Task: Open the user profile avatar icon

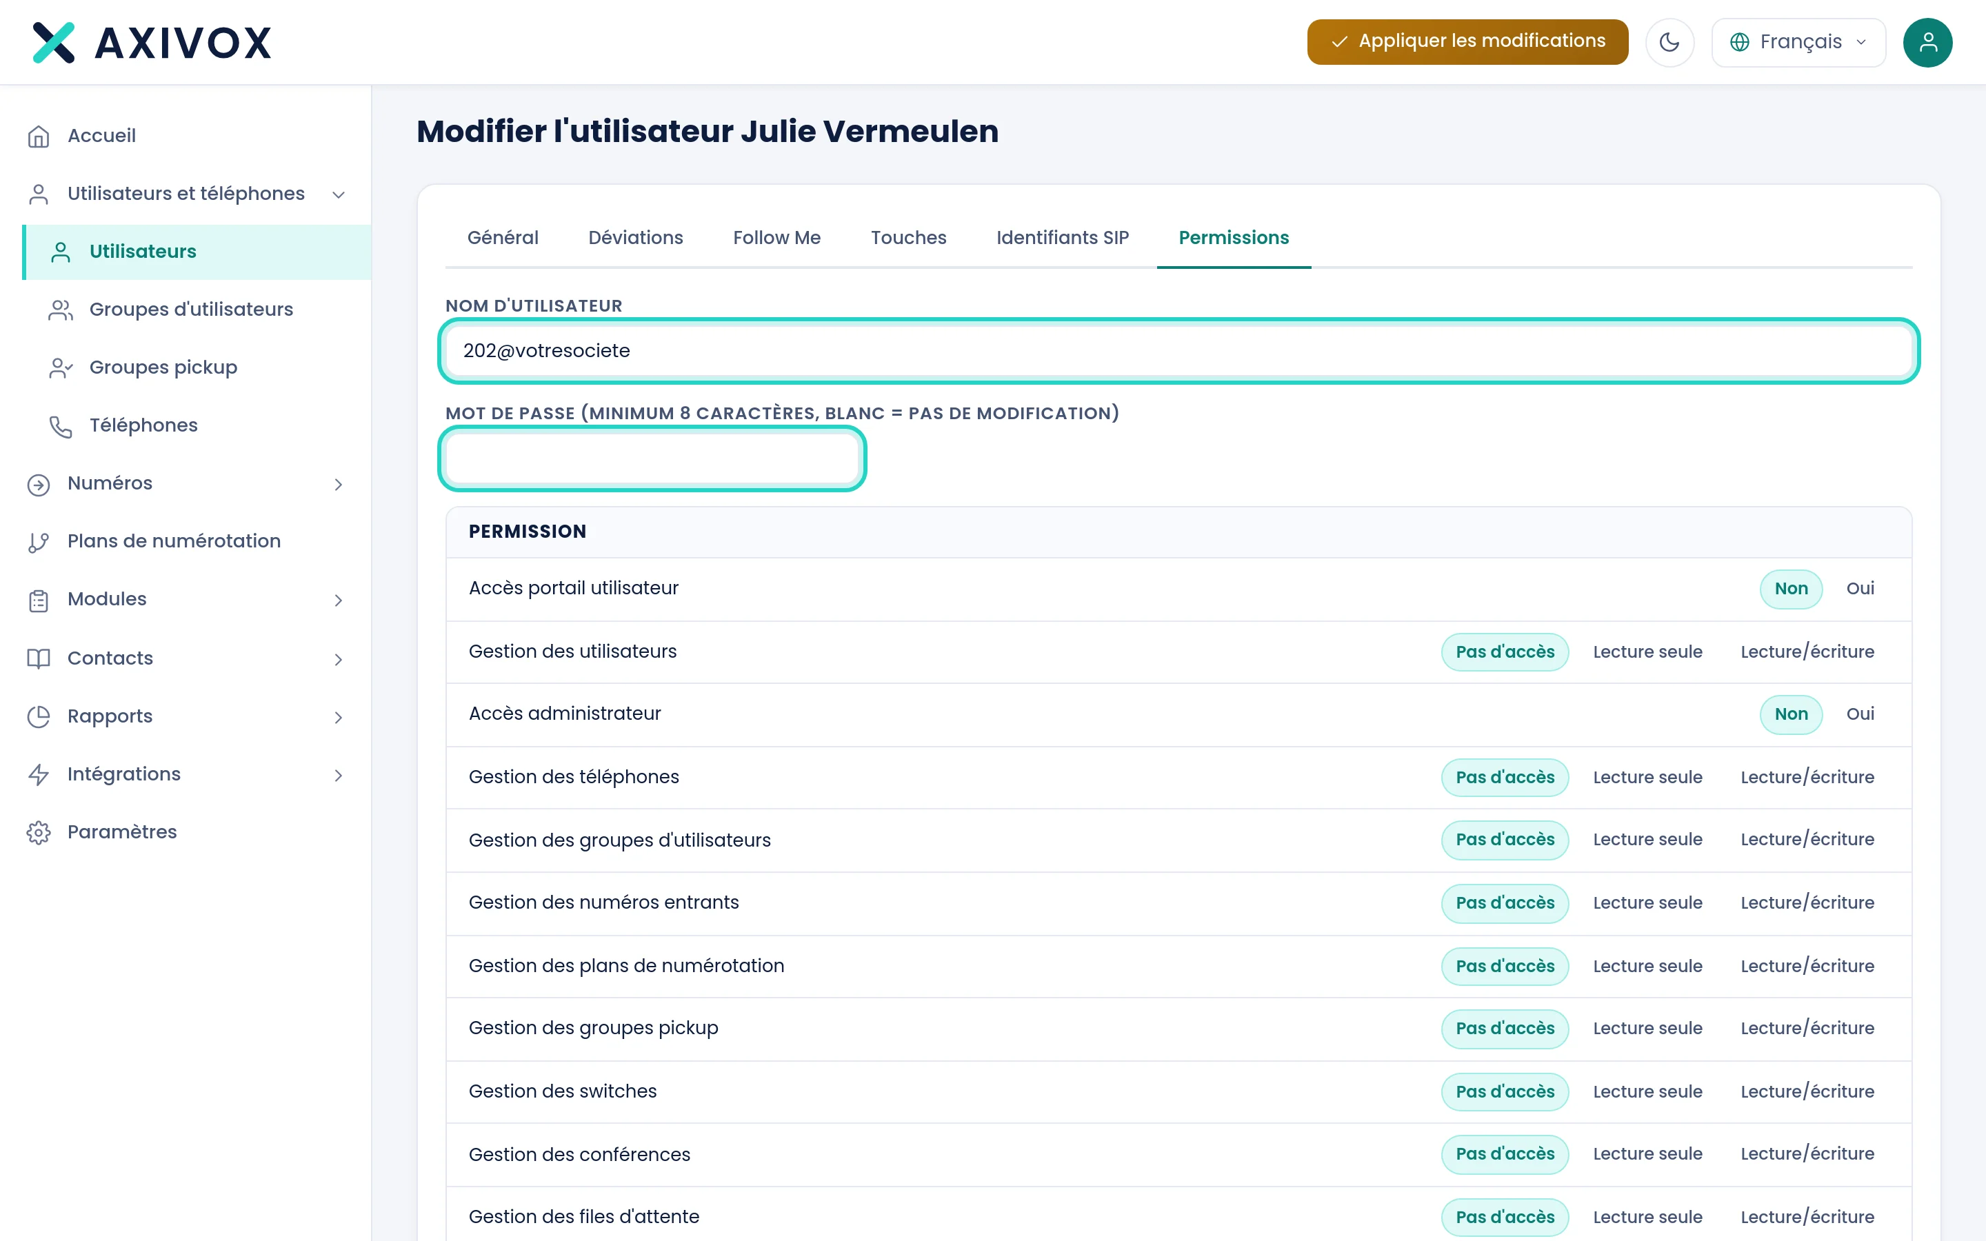Action: tap(1927, 42)
